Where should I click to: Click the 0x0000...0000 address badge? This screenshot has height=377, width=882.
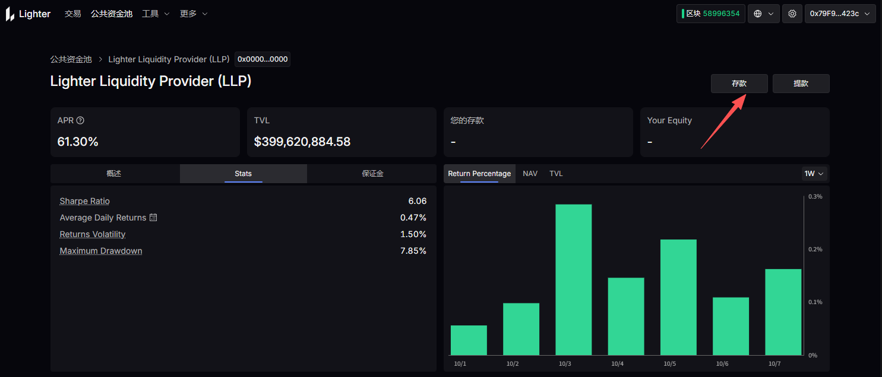pyautogui.click(x=263, y=59)
